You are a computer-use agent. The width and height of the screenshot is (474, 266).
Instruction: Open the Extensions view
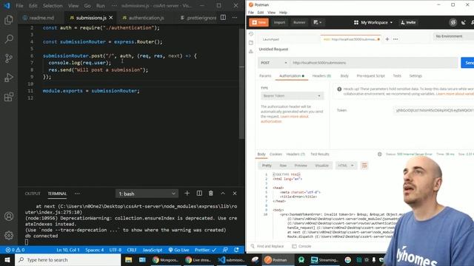9,97
